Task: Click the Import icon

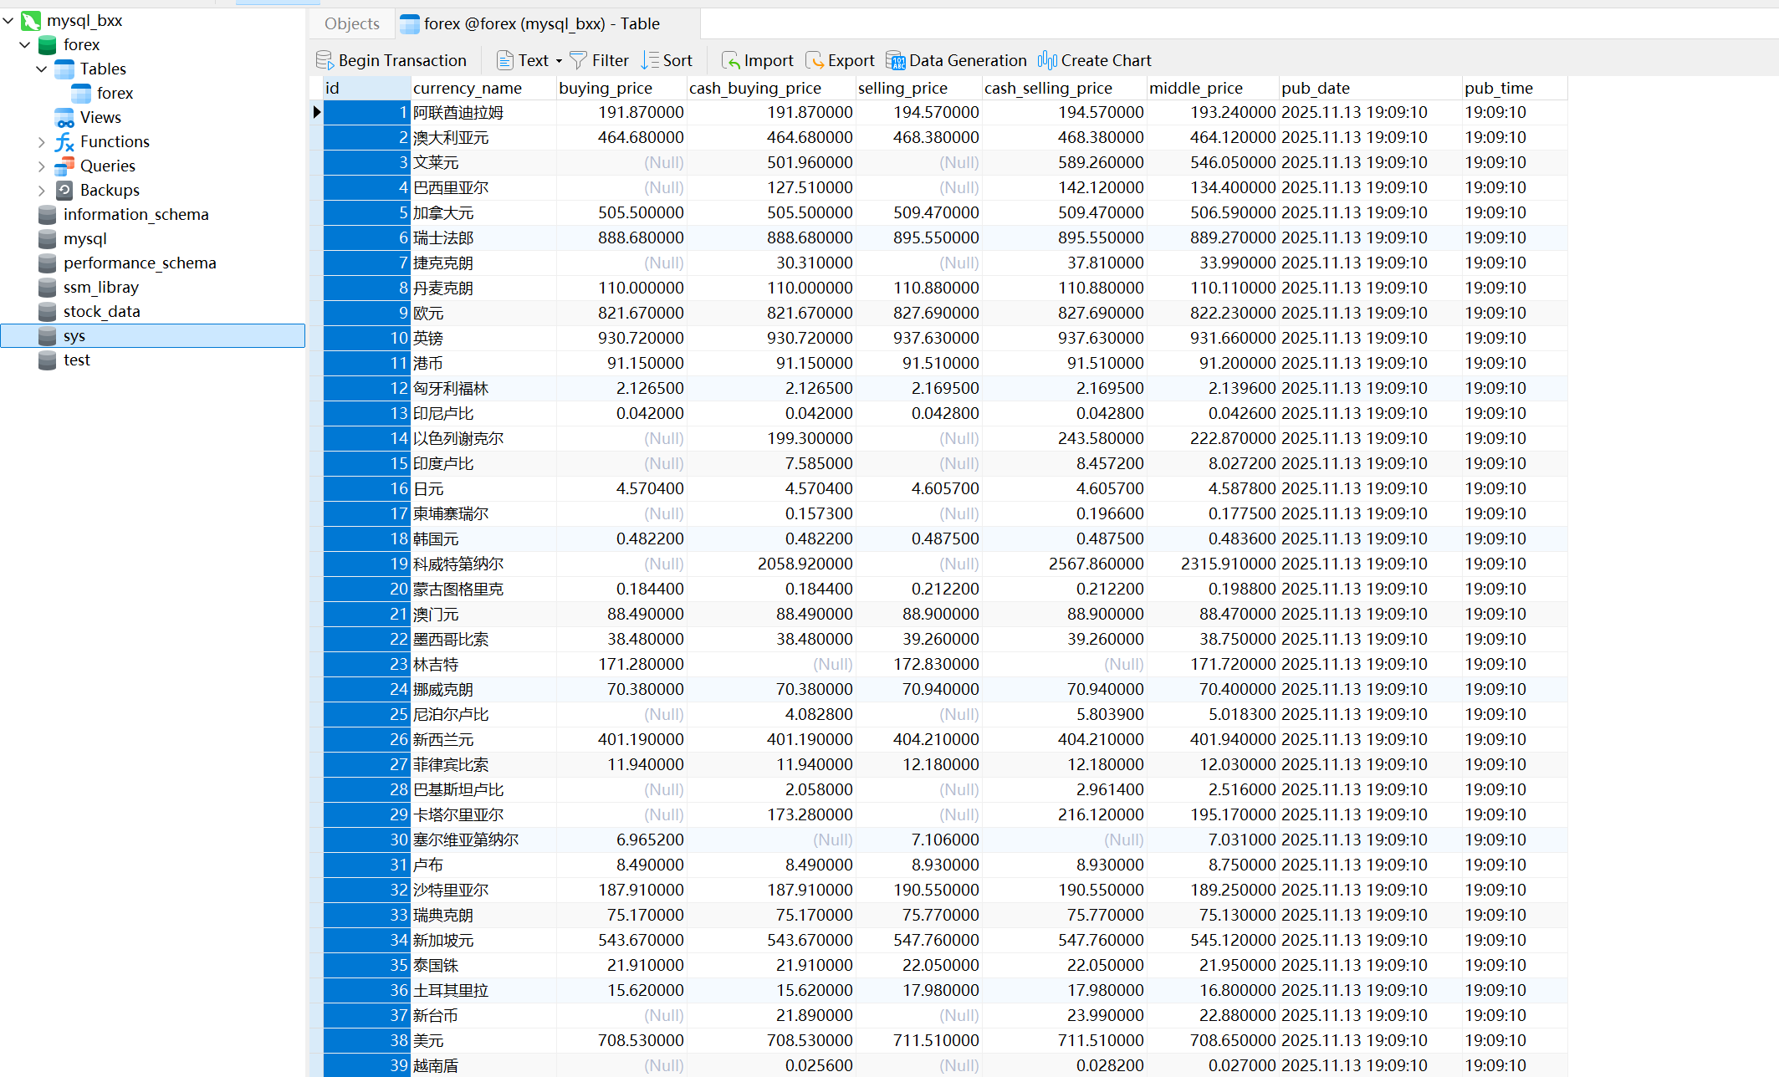Action: (x=730, y=60)
